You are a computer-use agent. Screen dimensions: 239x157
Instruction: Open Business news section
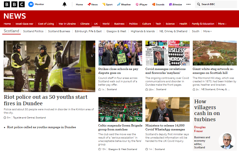(x=119, y=24)
